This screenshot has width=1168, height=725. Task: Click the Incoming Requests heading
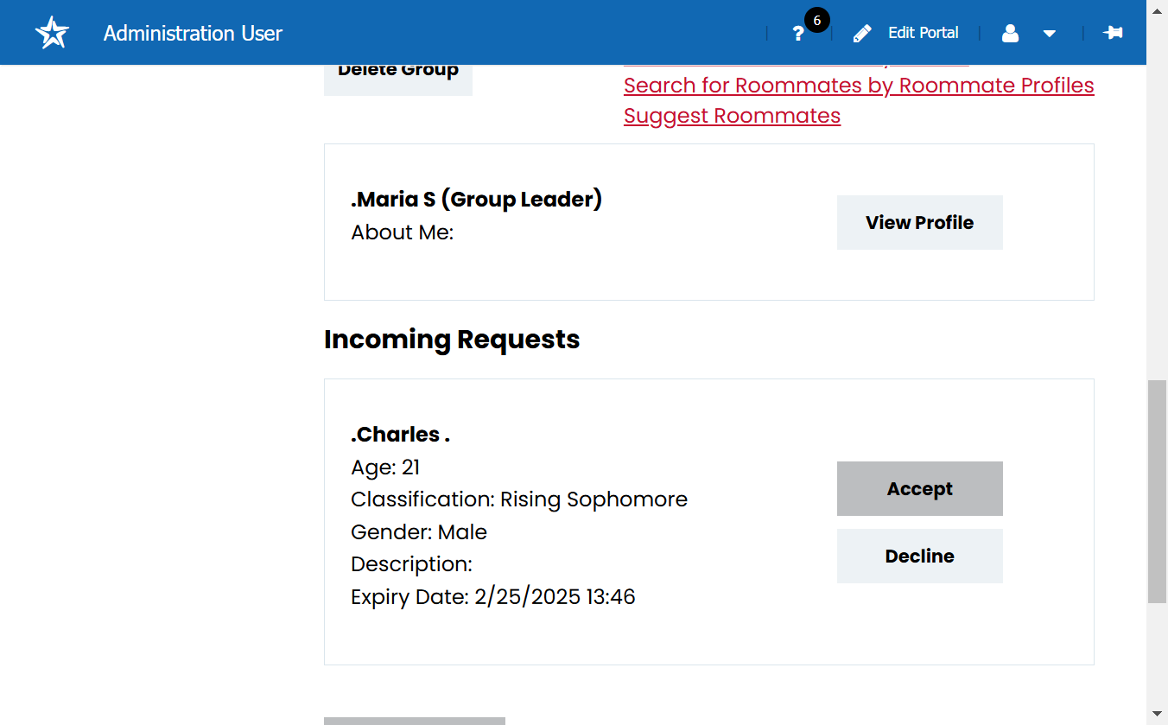coord(452,340)
